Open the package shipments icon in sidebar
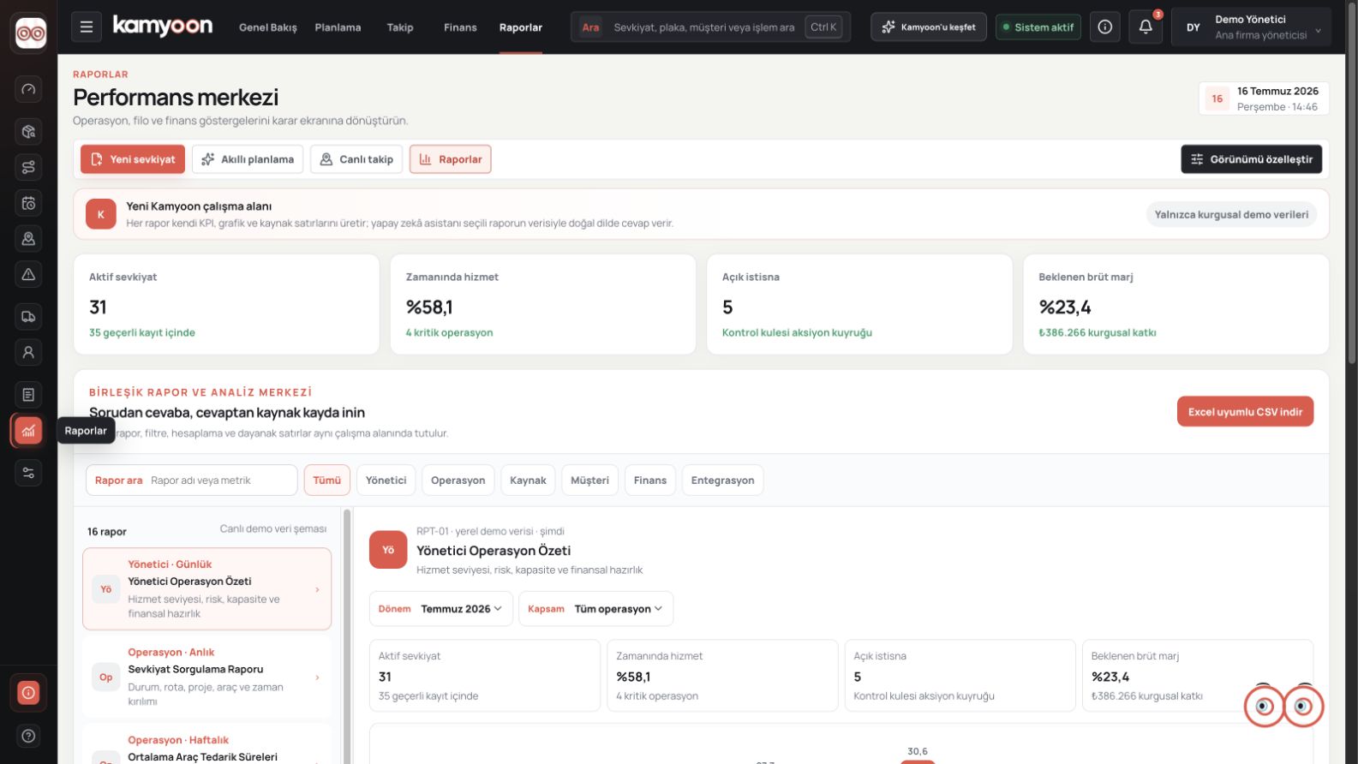 pos(28,131)
